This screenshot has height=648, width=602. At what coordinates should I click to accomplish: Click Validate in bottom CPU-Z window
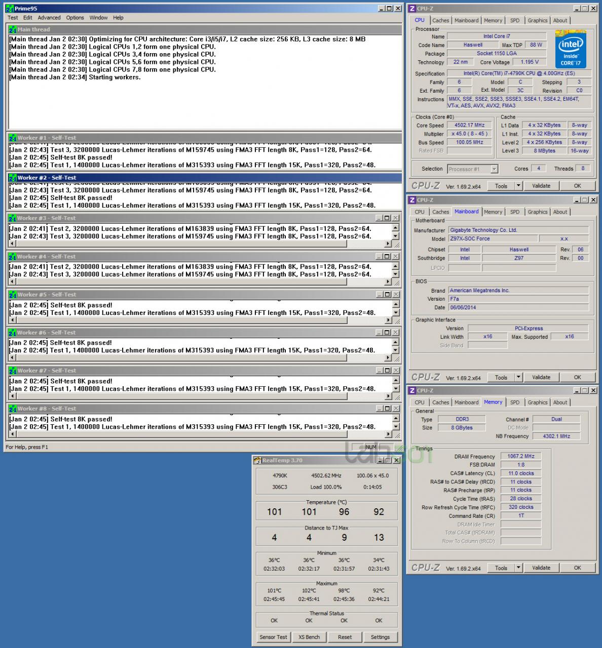pyautogui.click(x=541, y=568)
